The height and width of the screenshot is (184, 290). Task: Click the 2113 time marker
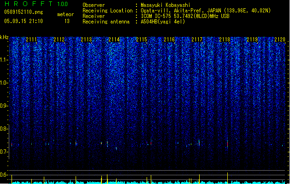(86, 40)
